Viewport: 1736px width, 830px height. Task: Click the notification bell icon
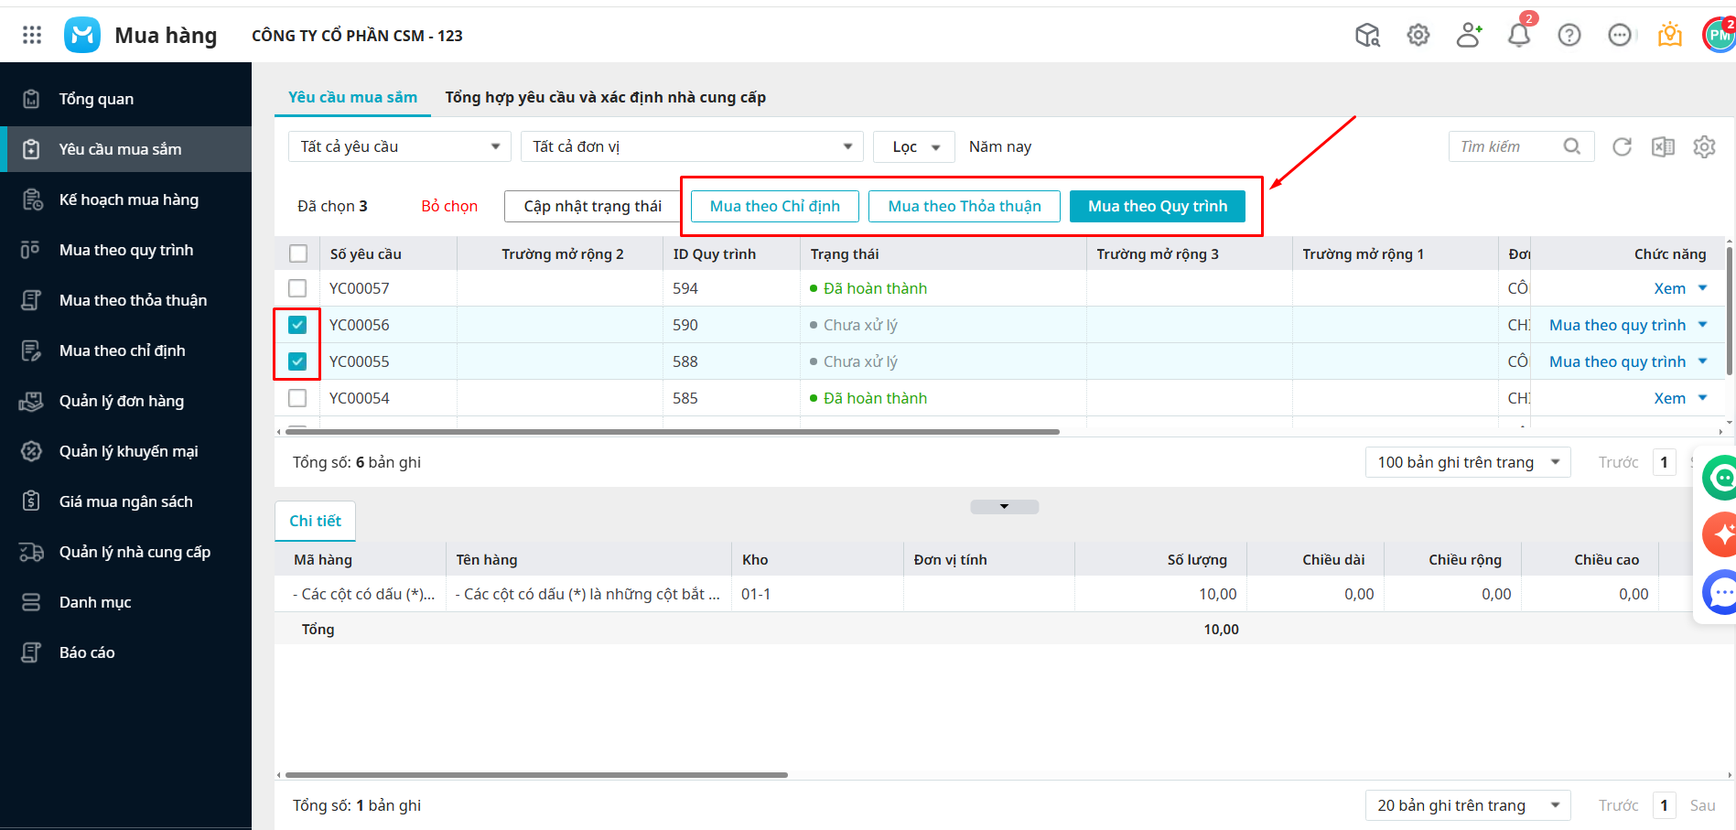pos(1519,35)
